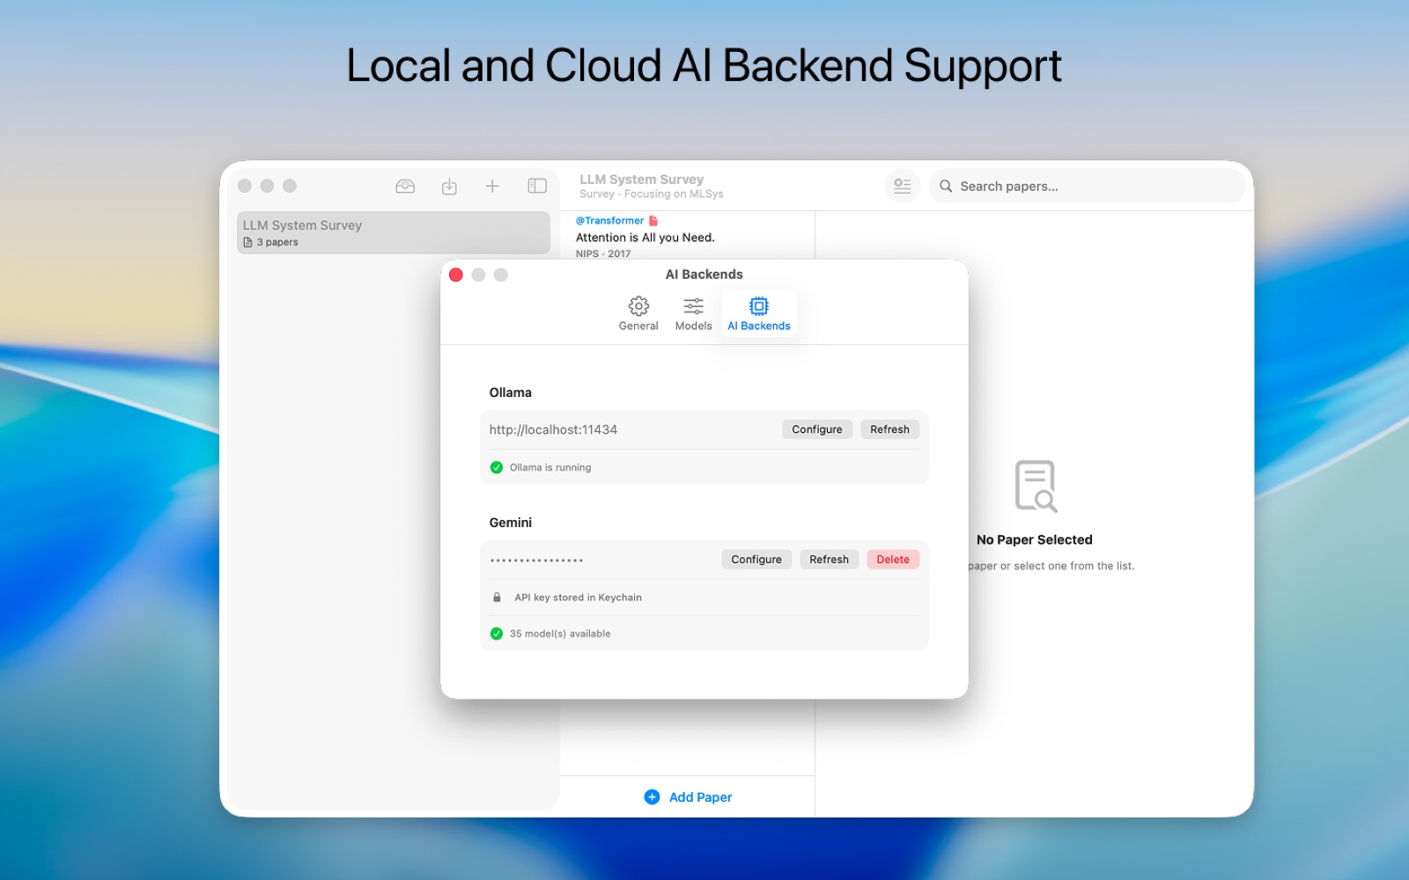Viewport: 1409px width, 880px height.
Task: Click the blue plus icon beside Add Paper
Action: (652, 797)
